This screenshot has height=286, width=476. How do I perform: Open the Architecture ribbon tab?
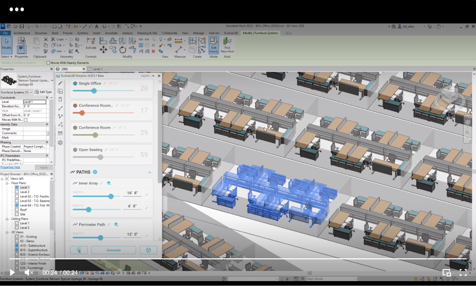pyautogui.click(x=22, y=33)
